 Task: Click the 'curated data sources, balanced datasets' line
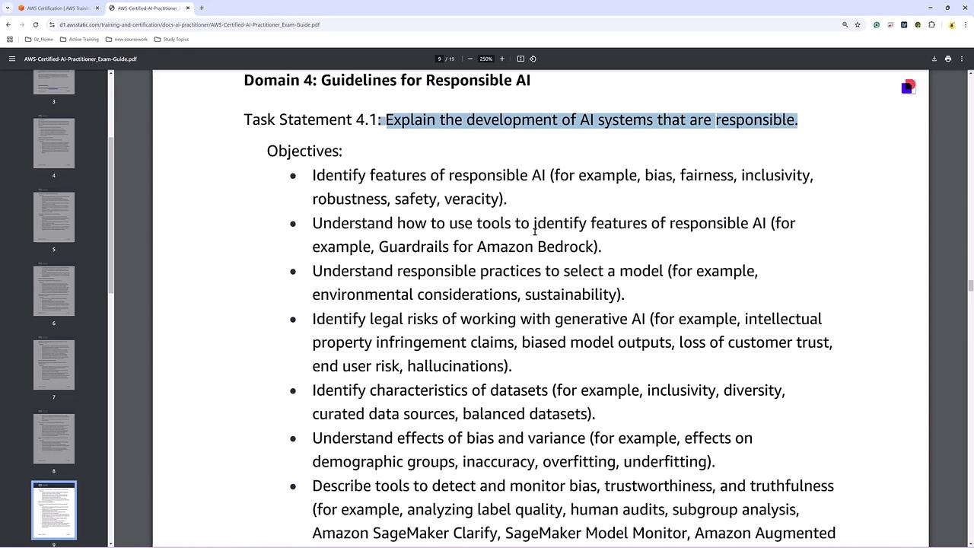(454, 414)
